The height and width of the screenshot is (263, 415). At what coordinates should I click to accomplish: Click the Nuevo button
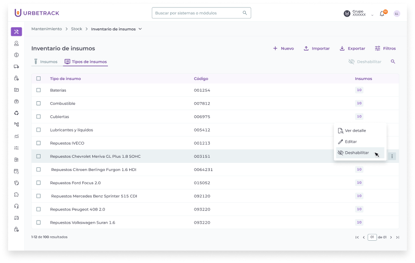[283, 49]
